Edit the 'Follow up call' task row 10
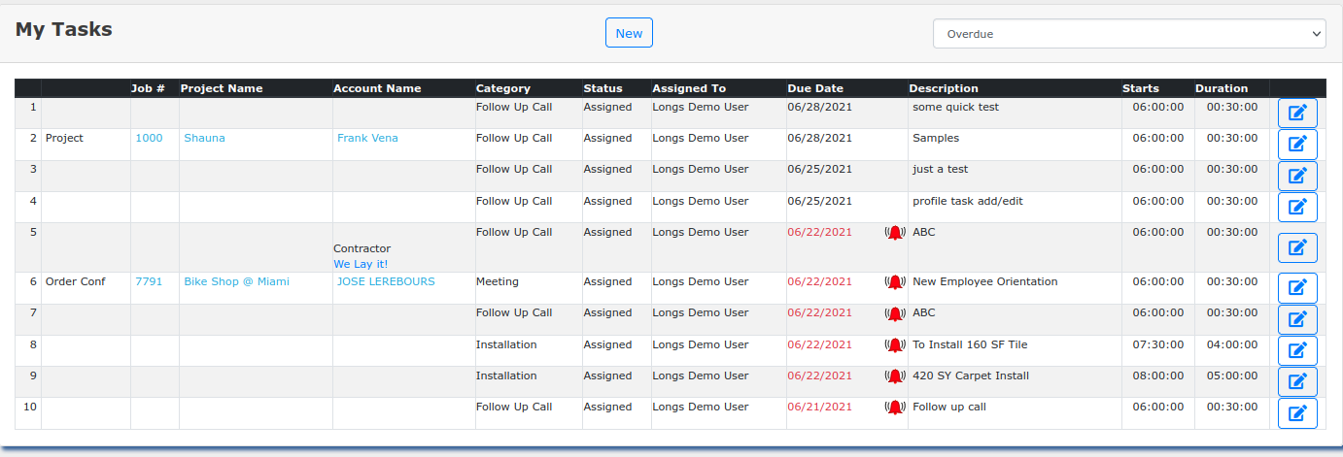Image resolution: width=1343 pixels, height=457 pixels. pos(1297,413)
